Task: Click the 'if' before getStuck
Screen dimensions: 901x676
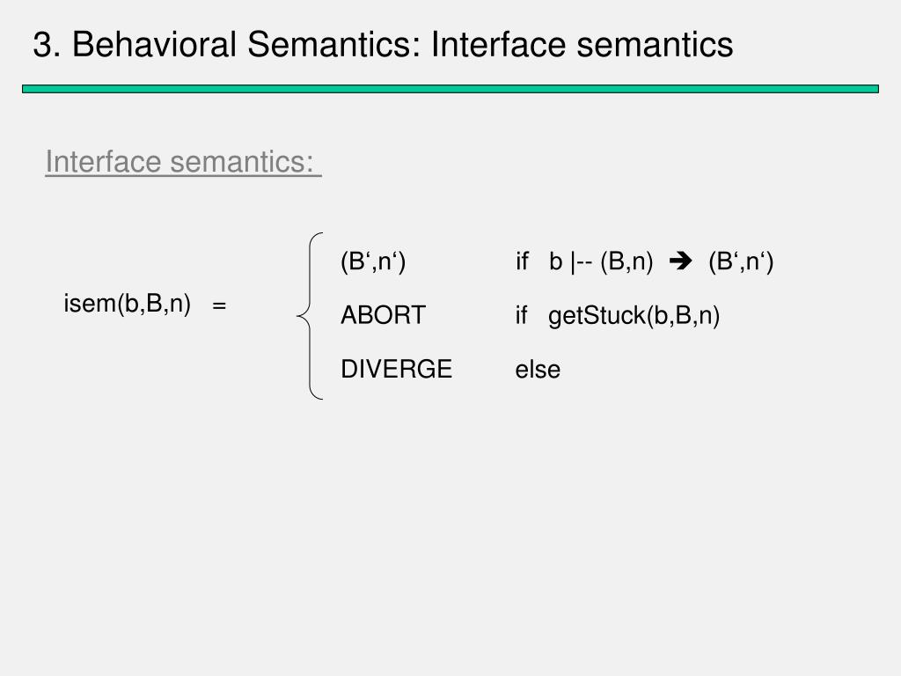Action: pos(521,315)
